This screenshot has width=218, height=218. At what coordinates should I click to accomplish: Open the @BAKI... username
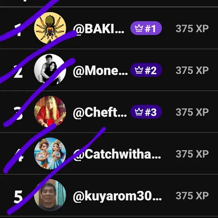98,29
